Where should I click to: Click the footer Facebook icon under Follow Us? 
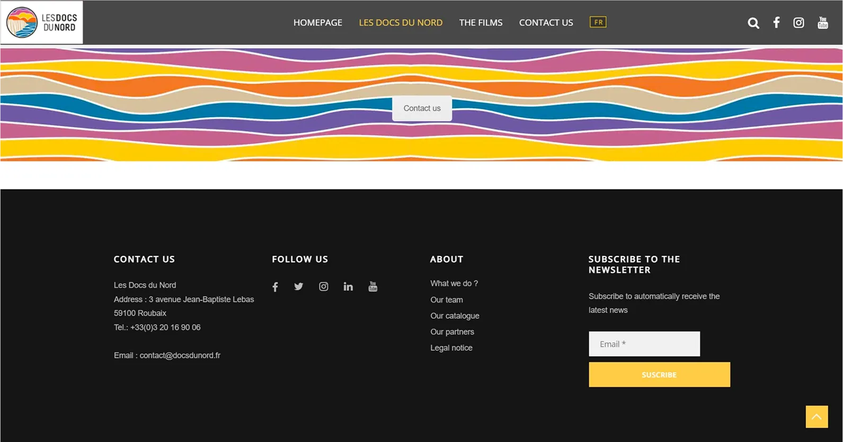pyautogui.click(x=275, y=287)
